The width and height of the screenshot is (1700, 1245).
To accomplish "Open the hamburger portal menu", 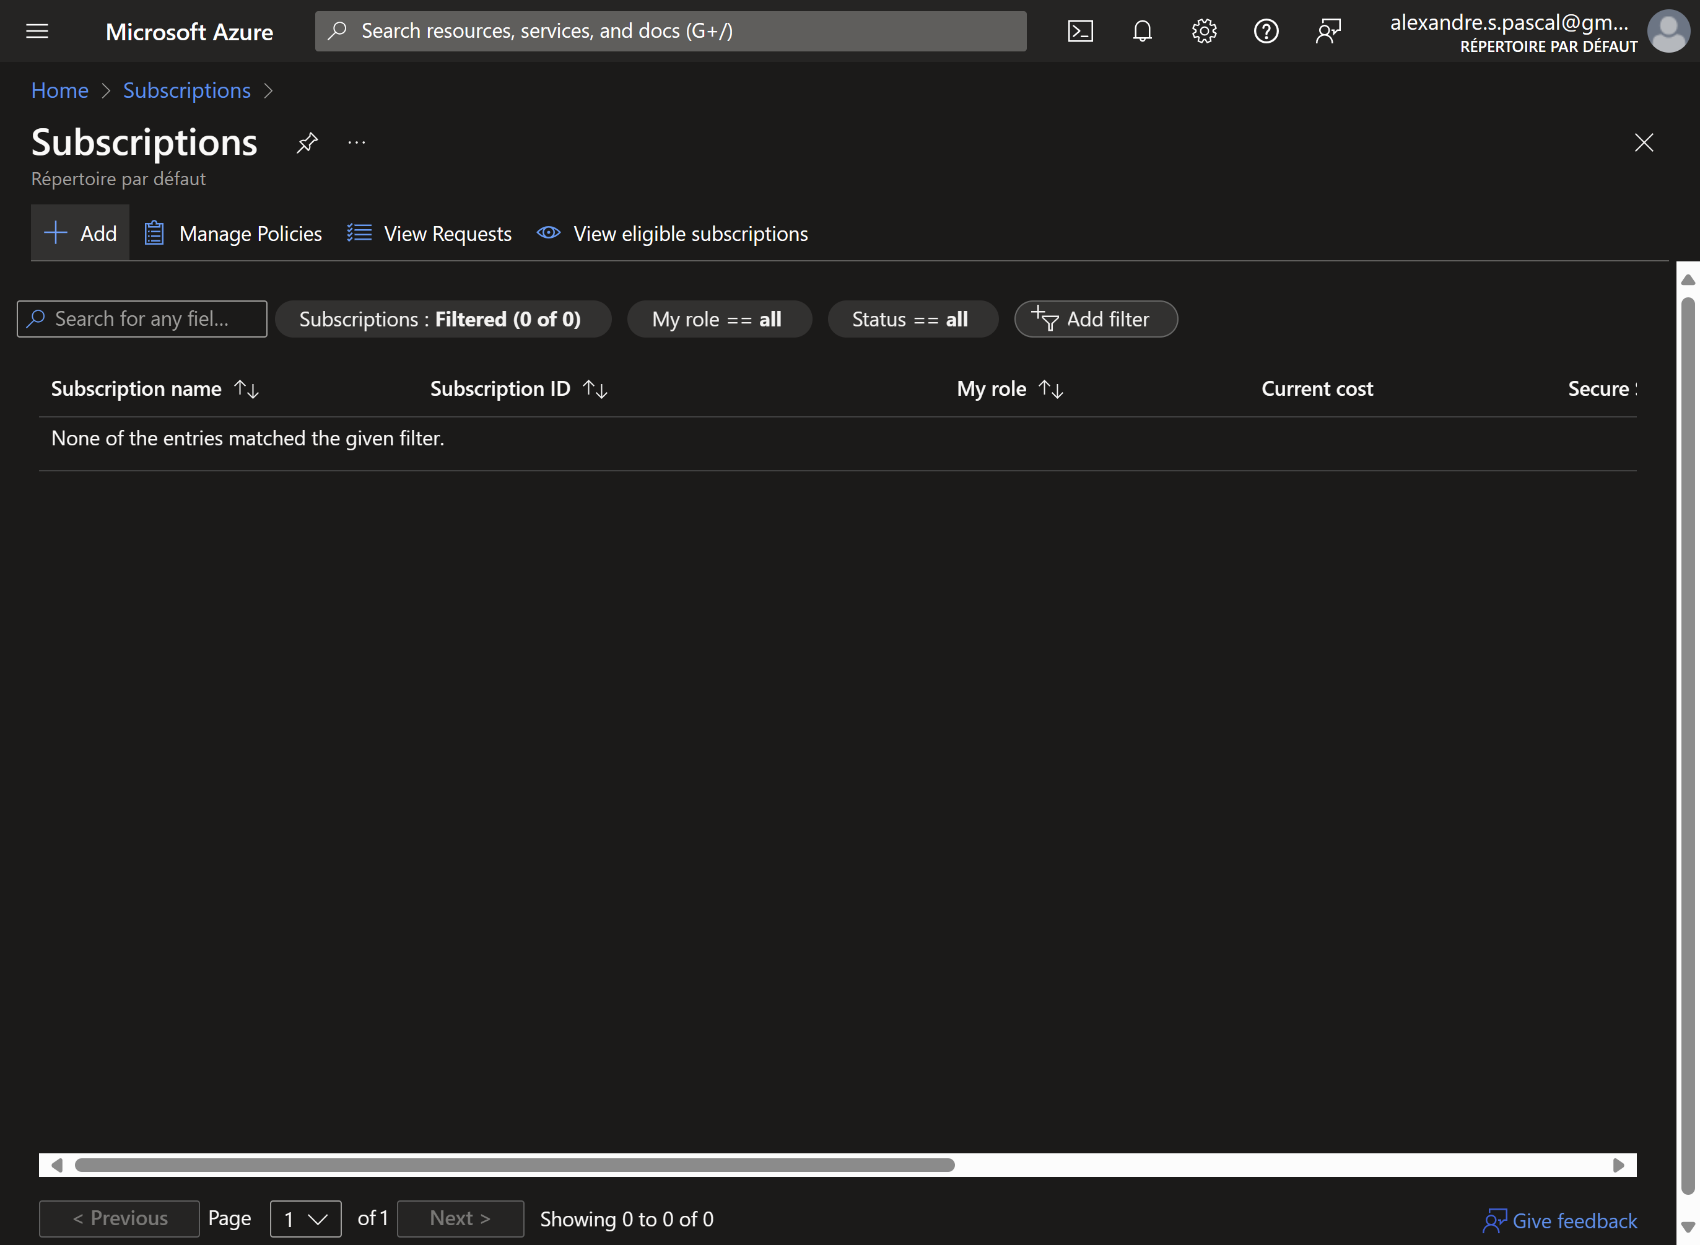I will click(x=37, y=31).
